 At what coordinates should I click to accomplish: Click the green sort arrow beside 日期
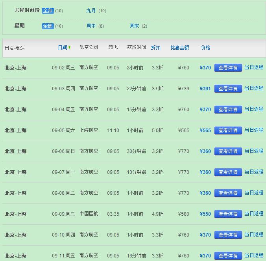tap(69, 47)
